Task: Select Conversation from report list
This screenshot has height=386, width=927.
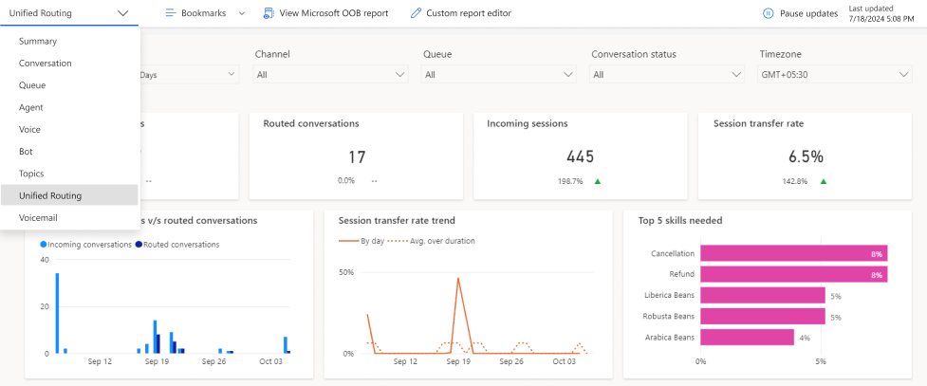Action: (69, 64)
